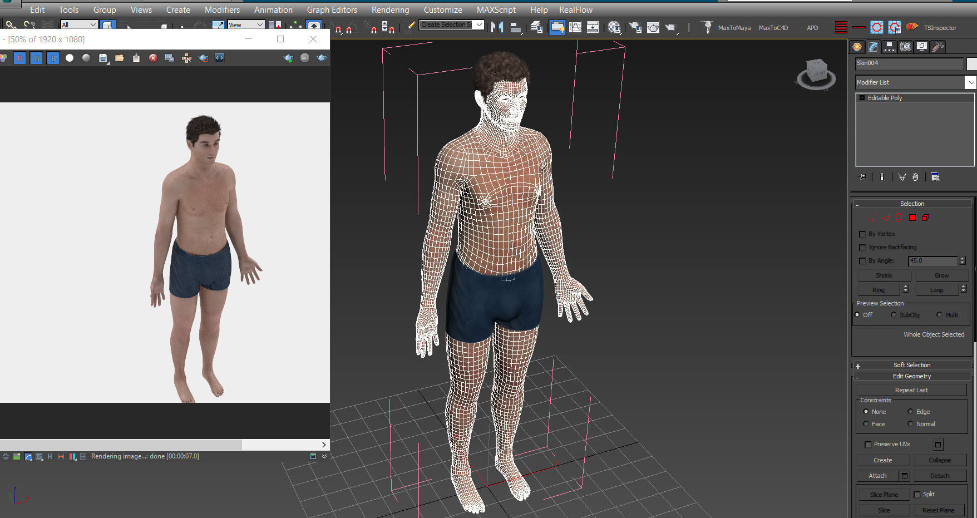Enable By Vertex checkbox
This screenshot has height=518, width=977.
tap(862, 234)
